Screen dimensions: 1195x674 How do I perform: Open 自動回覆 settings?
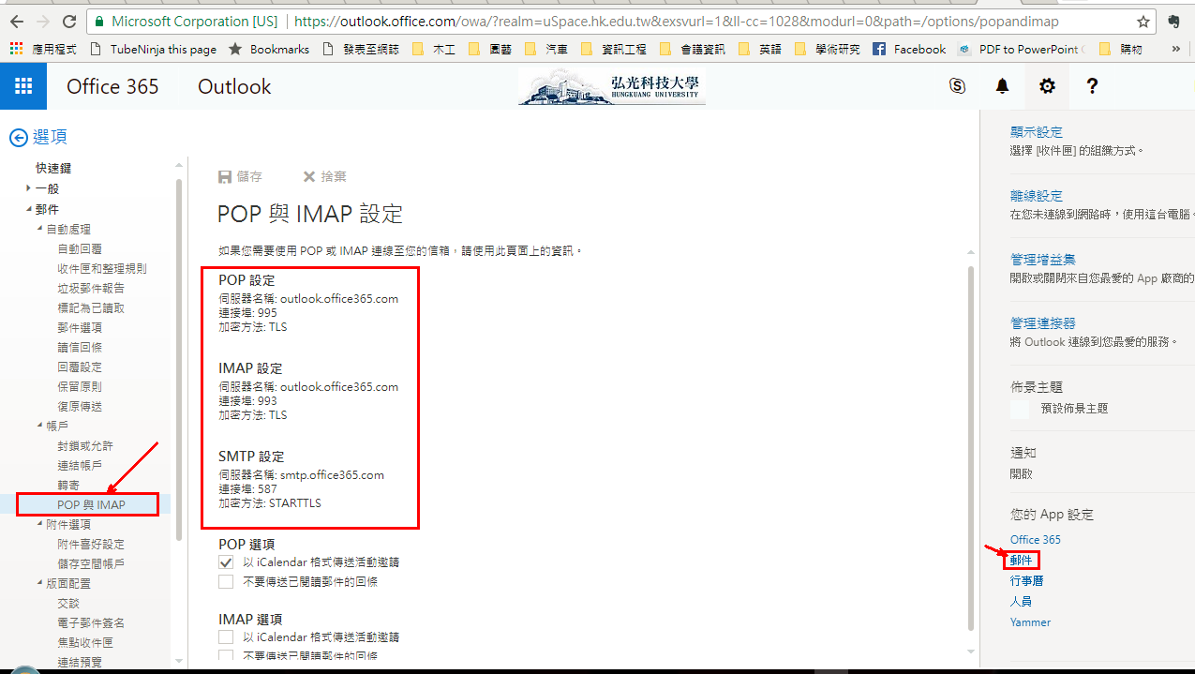click(80, 248)
